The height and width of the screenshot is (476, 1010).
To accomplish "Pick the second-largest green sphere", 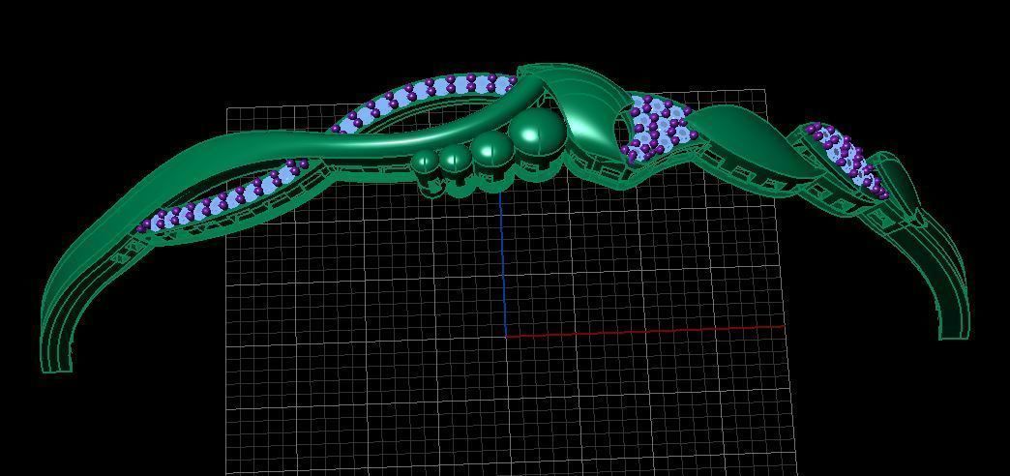I will click(x=491, y=149).
